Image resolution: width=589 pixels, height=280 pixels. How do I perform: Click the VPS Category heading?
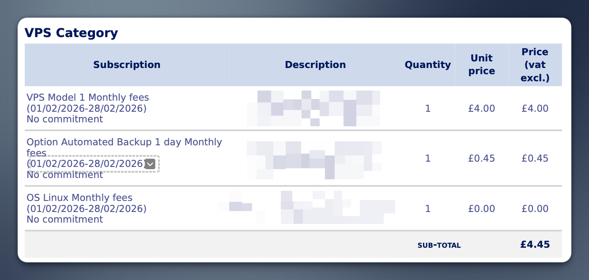pos(71,33)
